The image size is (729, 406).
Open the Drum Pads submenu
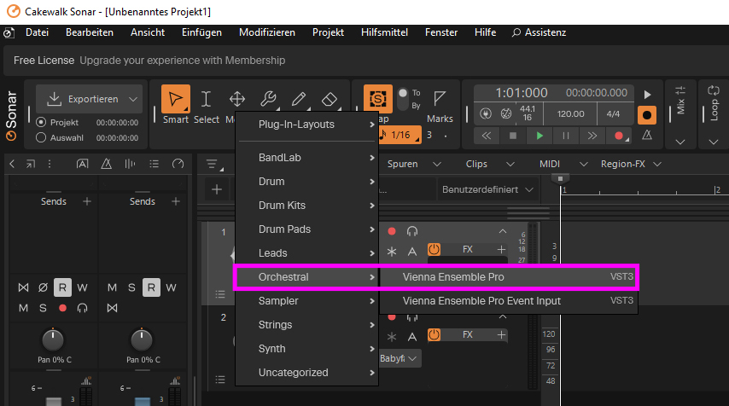pos(306,229)
